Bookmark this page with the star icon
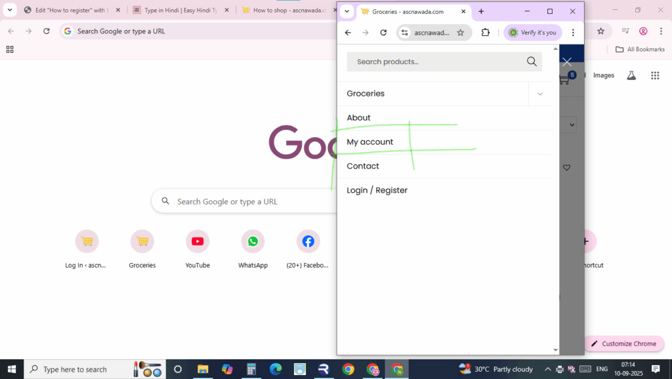This screenshot has height=379, width=672. pyautogui.click(x=461, y=33)
